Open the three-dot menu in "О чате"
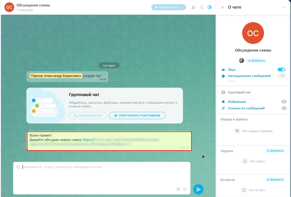291x197 pixels. click(x=284, y=7)
